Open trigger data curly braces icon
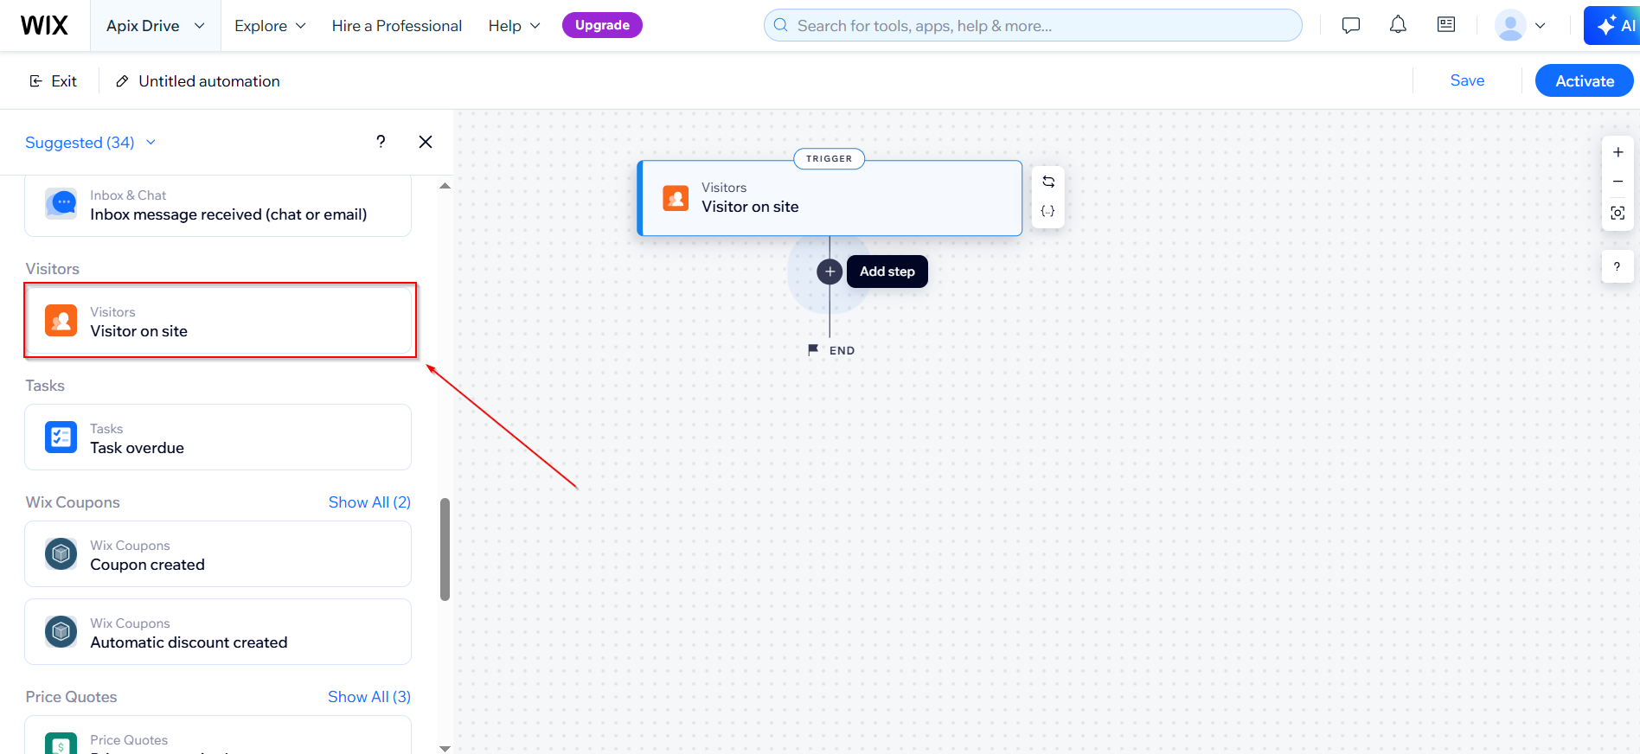The width and height of the screenshot is (1640, 754). 1048,211
